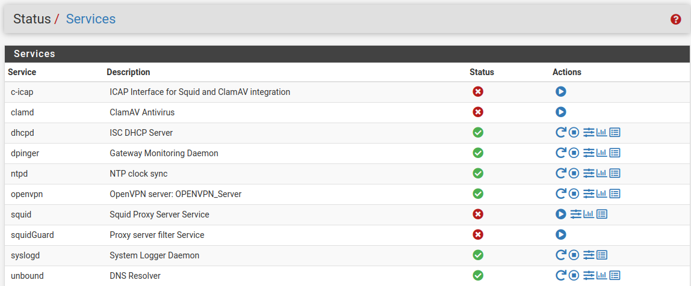Stop the unbound DNS Resolver

[x=574, y=276]
